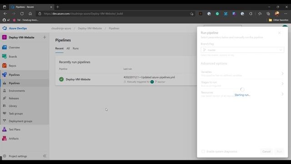This screenshot has height=164, width=291.
Task: Open Overview in the sidebar
Action: 14,47
